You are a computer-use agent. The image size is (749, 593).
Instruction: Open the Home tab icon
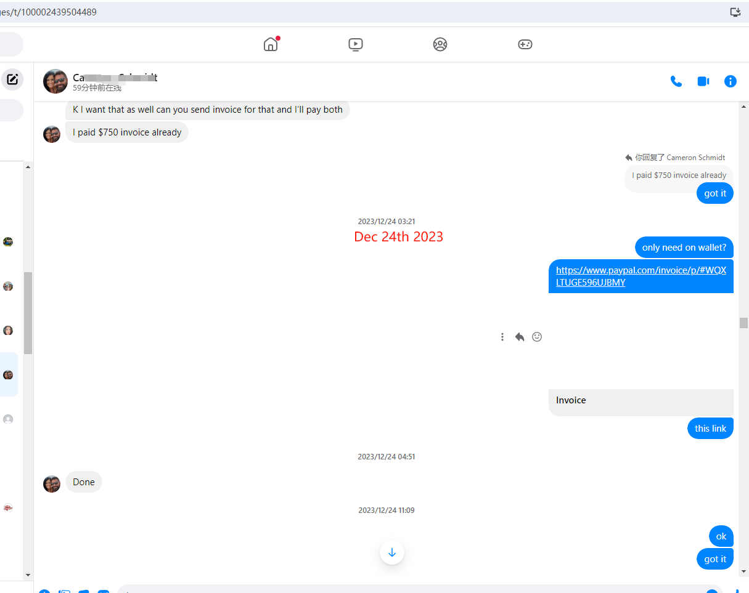pos(271,44)
